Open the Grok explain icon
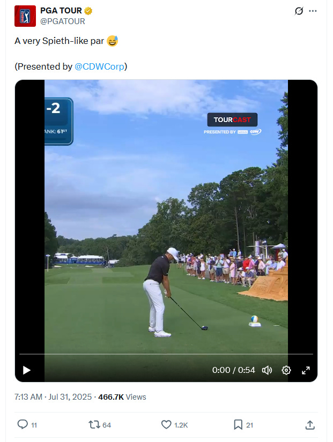Viewport: 333px width, 442px height. (x=299, y=11)
